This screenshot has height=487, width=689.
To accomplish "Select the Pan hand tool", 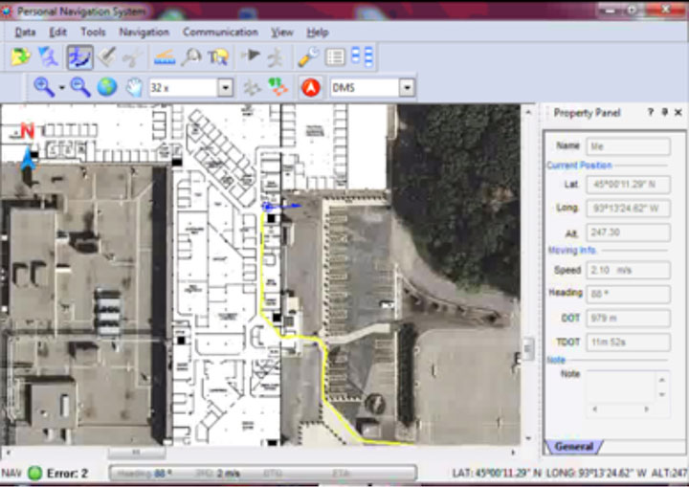I will click(x=134, y=87).
